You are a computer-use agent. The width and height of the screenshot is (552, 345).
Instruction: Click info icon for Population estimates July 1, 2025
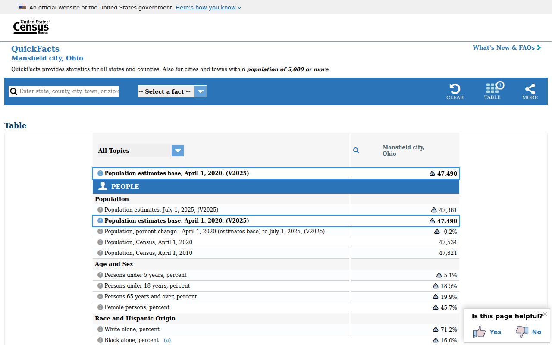pos(100,210)
